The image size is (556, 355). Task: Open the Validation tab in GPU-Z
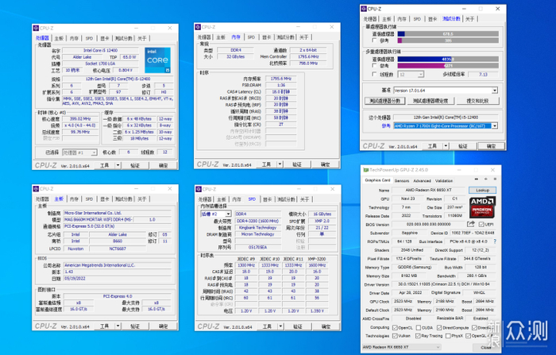[x=444, y=180]
